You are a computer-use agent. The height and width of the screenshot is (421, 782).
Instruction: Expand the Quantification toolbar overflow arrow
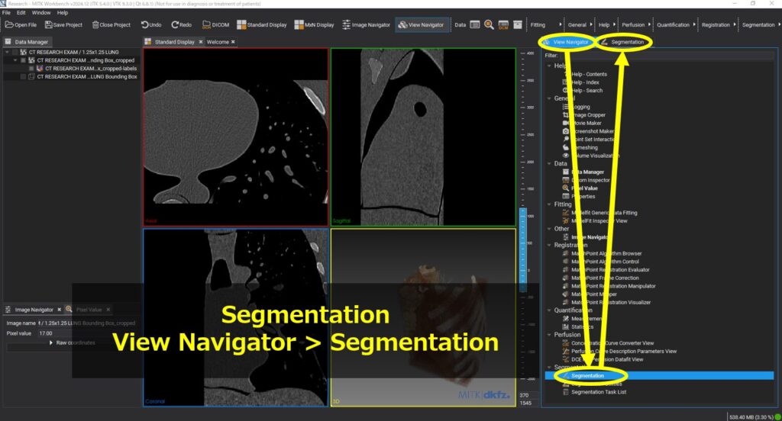point(694,24)
